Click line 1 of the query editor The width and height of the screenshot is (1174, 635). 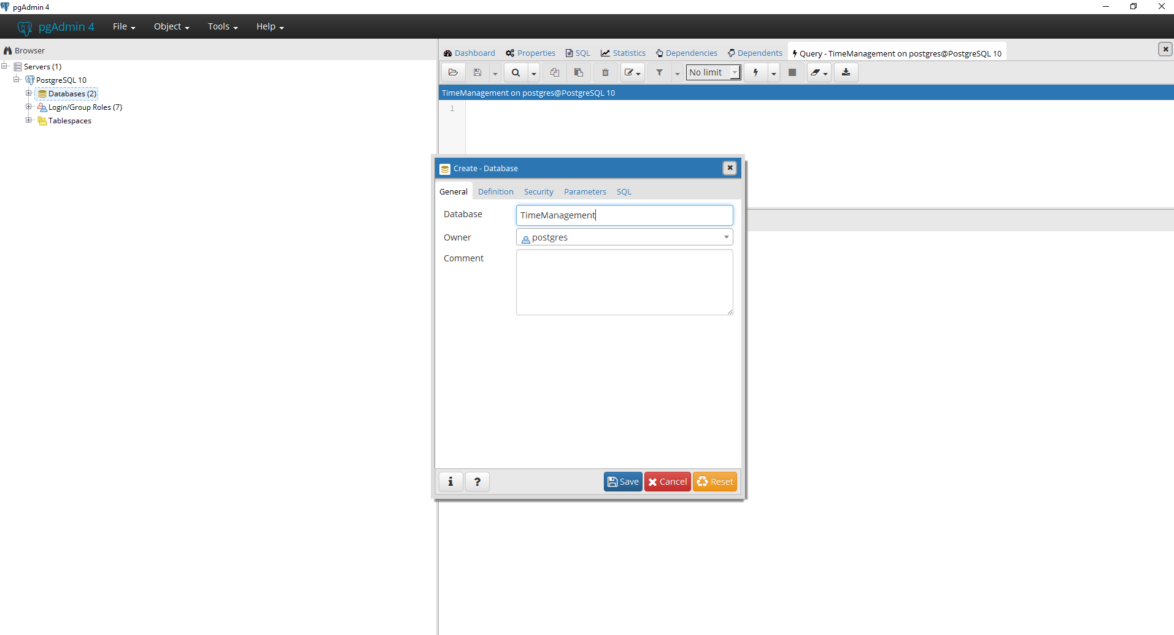click(819, 109)
